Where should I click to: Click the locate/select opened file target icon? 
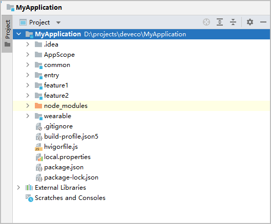[x=206, y=23]
